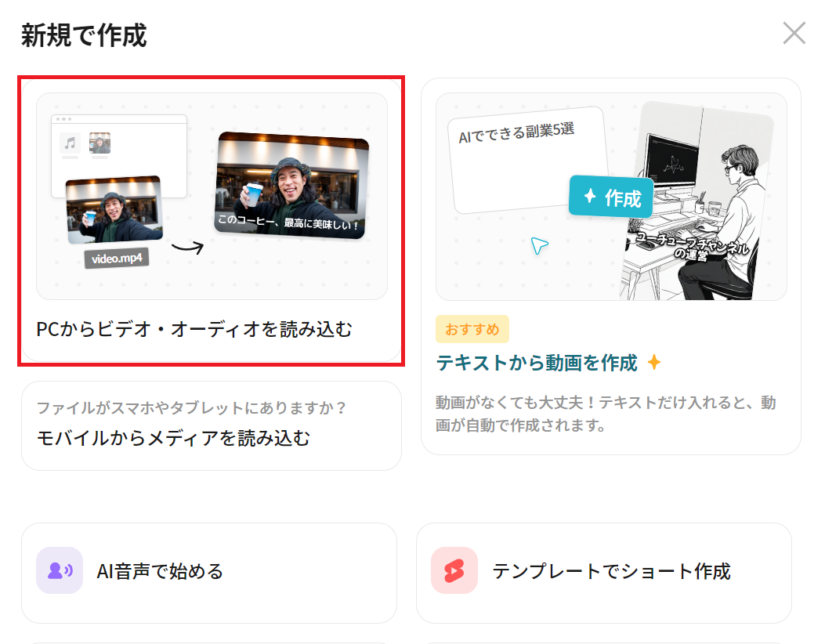The width and height of the screenshot is (825, 644).
Task: Click the 動画がなくても大丈夫 description text
Action: coord(606,414)
